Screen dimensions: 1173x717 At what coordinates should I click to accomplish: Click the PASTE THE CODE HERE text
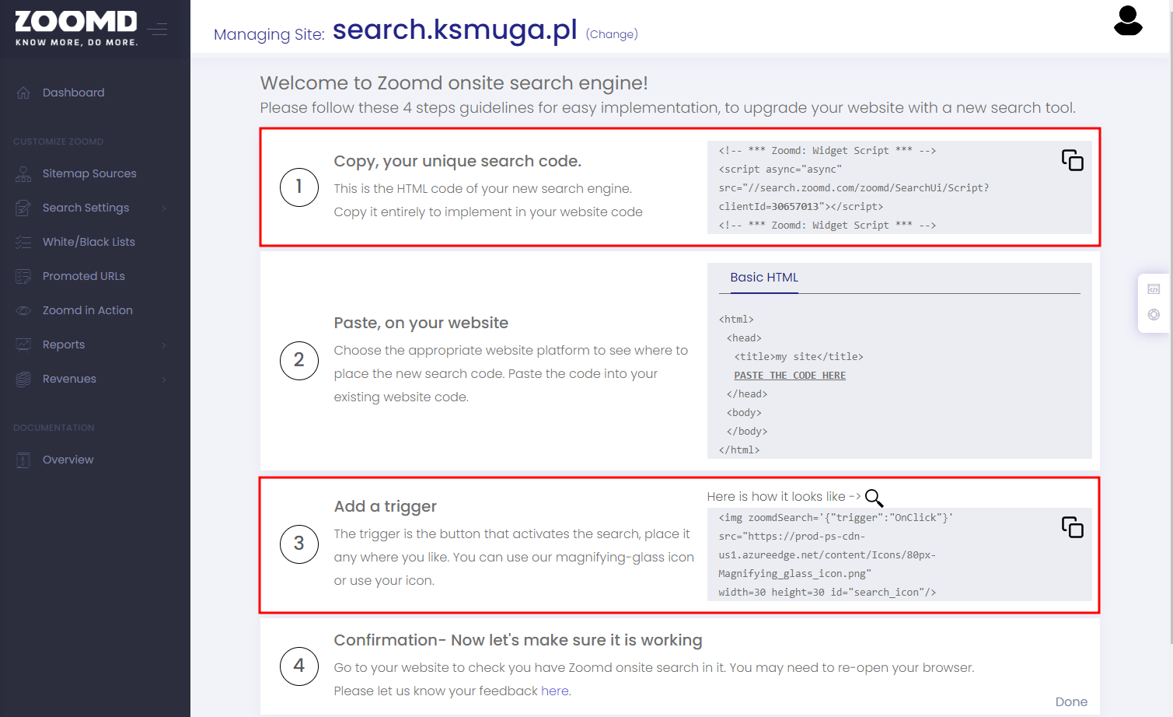point(790,376)
